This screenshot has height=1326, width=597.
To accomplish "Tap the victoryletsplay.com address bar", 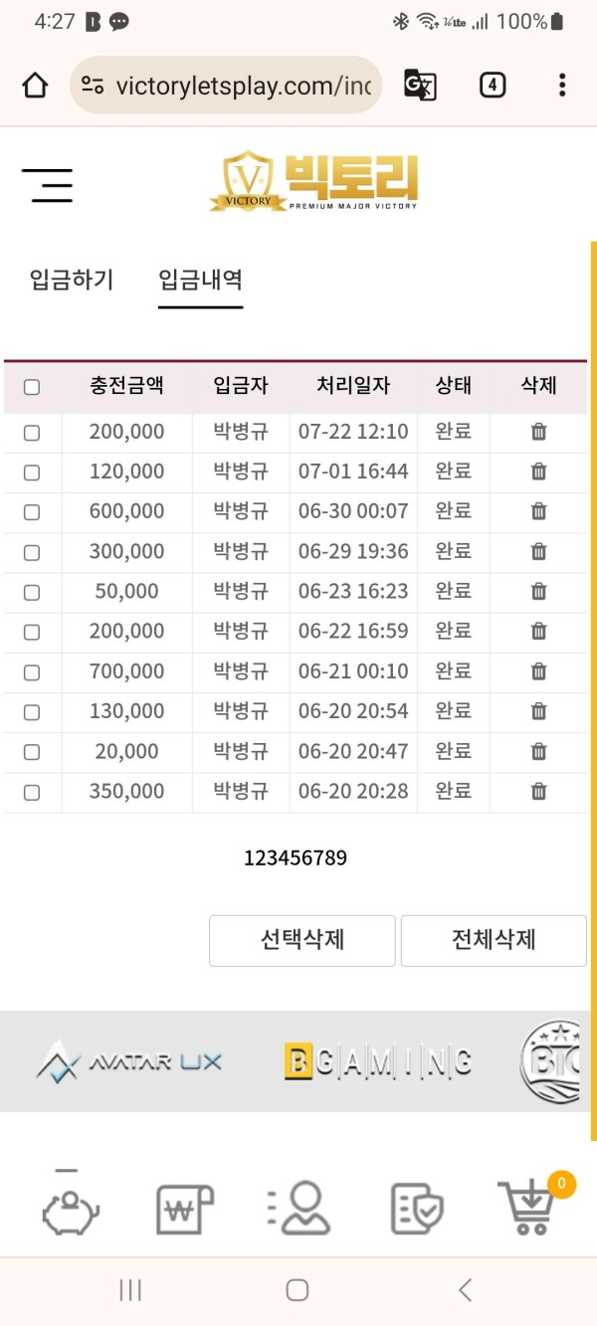I will point(226,86).
